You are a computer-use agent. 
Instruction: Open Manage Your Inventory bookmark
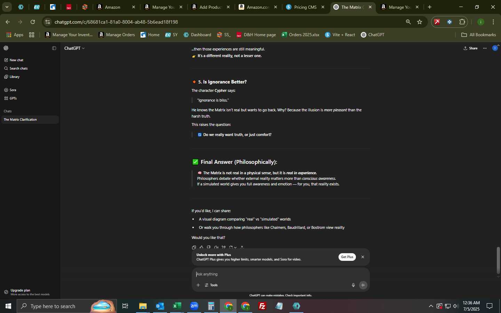pos(69,35)
